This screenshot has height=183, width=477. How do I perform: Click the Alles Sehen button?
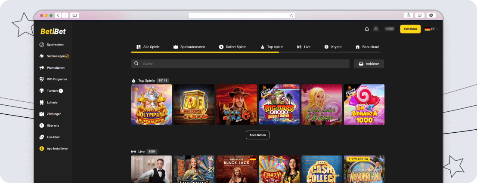click(x=258, y=135)
